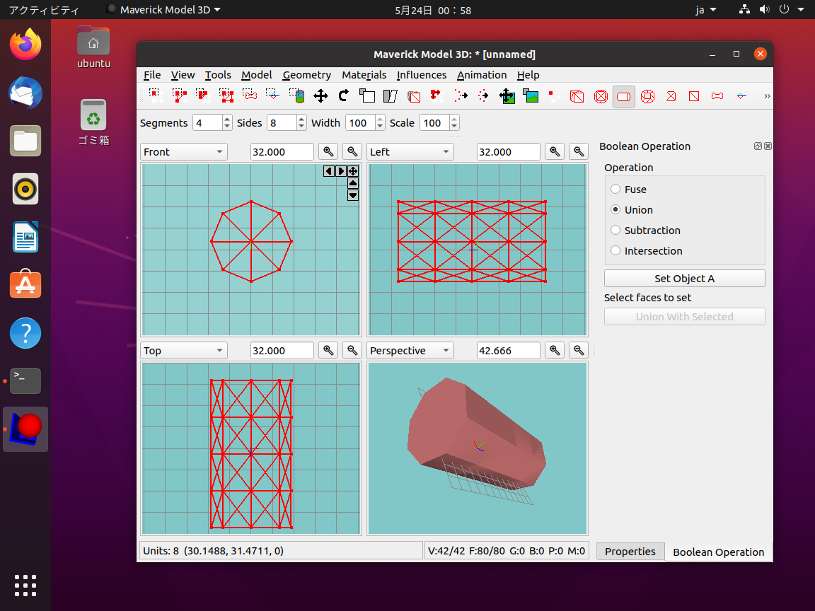Pick the Create Rectangle tool
Image resolution: width=815 pixels, height=611 pixels.
pyautogui.click(x=694, y=95)
